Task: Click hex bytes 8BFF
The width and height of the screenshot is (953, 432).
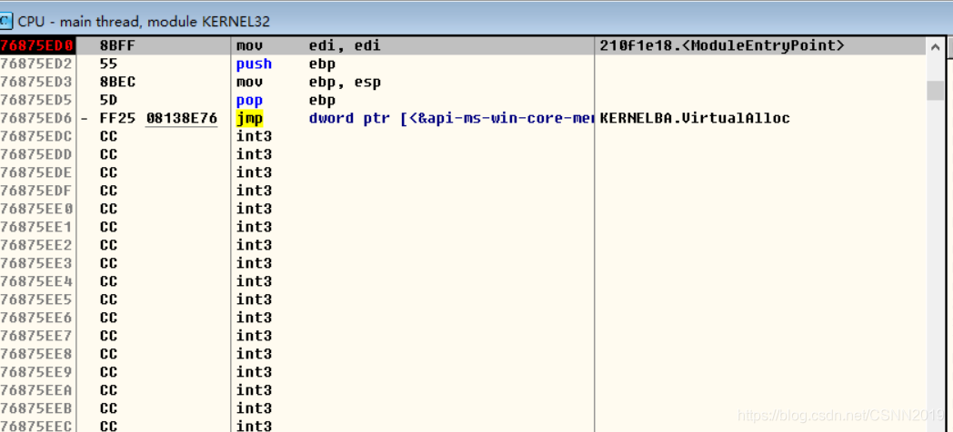Action: pos(117,45)
